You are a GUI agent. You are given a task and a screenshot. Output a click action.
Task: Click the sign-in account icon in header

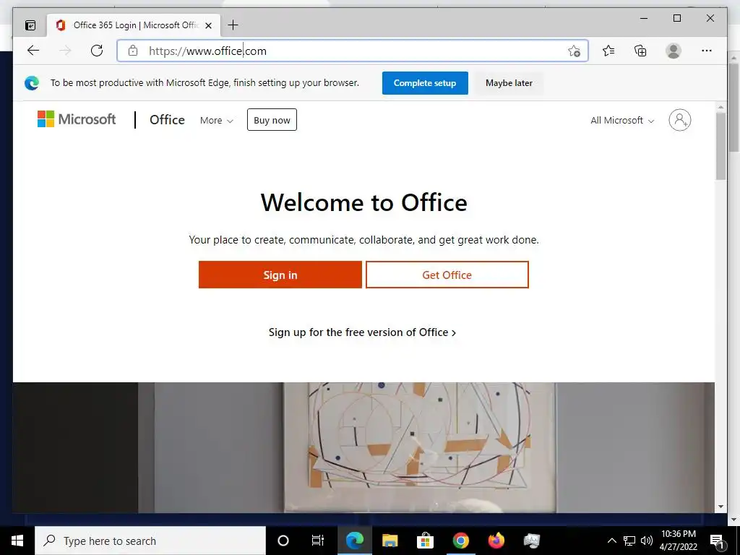pos(679,120)
